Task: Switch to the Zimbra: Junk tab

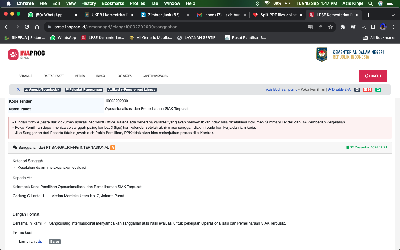Action: point(163,15)
